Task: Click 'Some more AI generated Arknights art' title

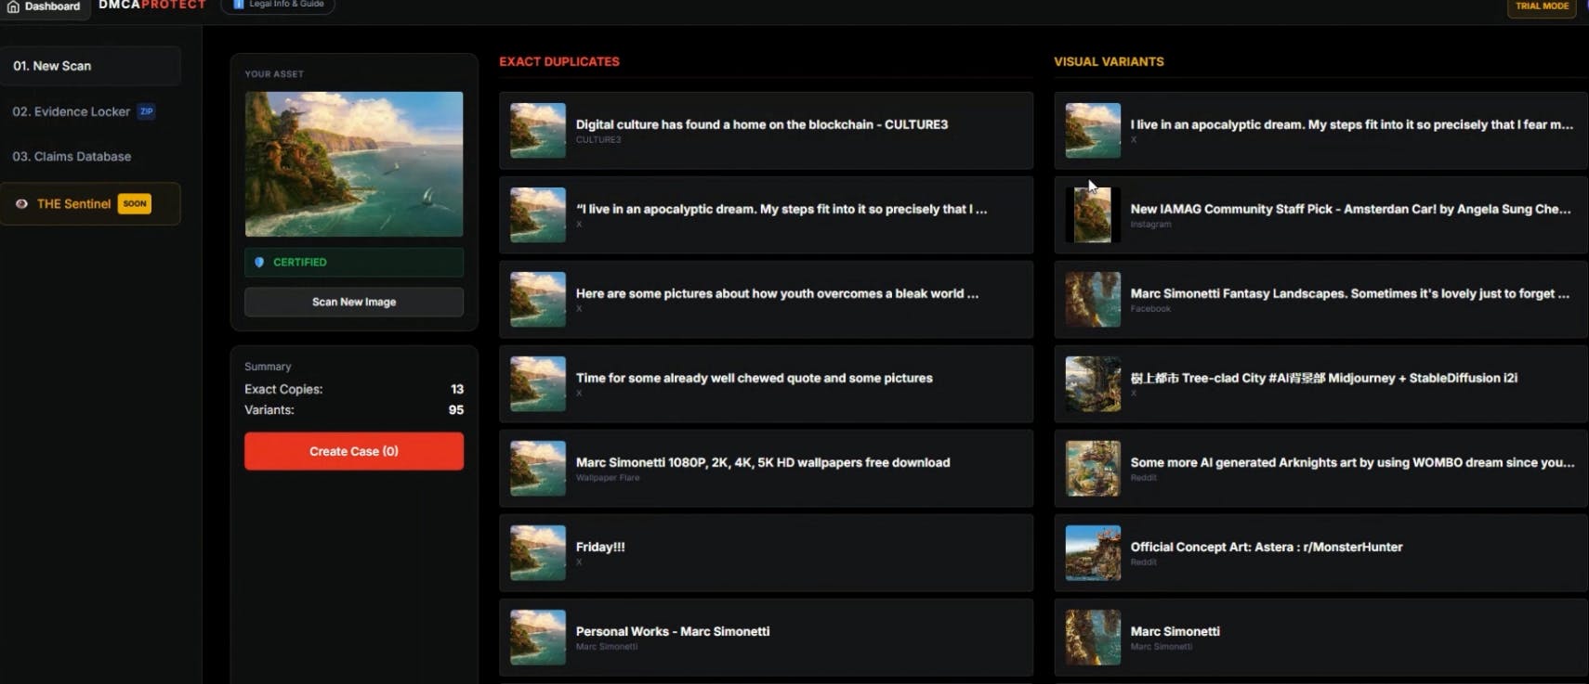Action: pyautogui.click(x=1353, y=462)
